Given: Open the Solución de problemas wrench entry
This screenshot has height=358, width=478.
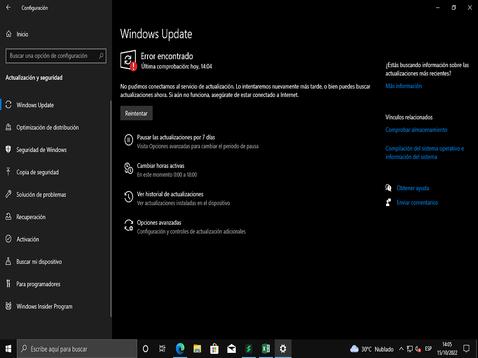Looking at the screenshot, I should pyautogui.click(x=56, y=194).
